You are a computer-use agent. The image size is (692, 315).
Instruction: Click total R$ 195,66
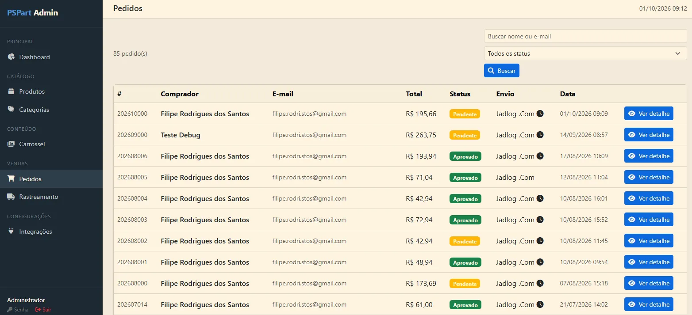point(421,114)
